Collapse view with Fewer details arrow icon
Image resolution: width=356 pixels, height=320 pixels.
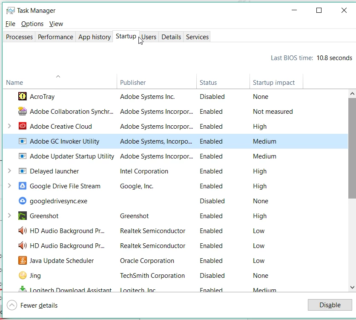[12, 305]
